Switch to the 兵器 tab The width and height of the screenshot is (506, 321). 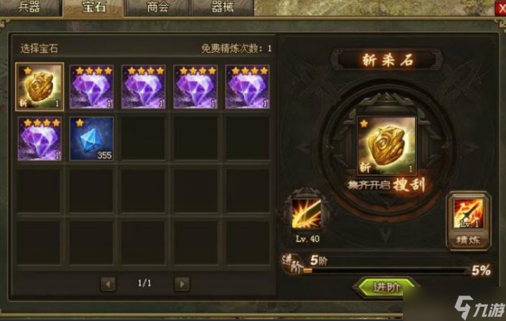(30, 7)
